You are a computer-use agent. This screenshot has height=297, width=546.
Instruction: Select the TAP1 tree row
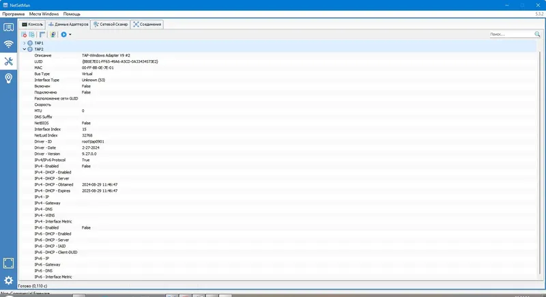pyautogui.click(x=278, y=43)
